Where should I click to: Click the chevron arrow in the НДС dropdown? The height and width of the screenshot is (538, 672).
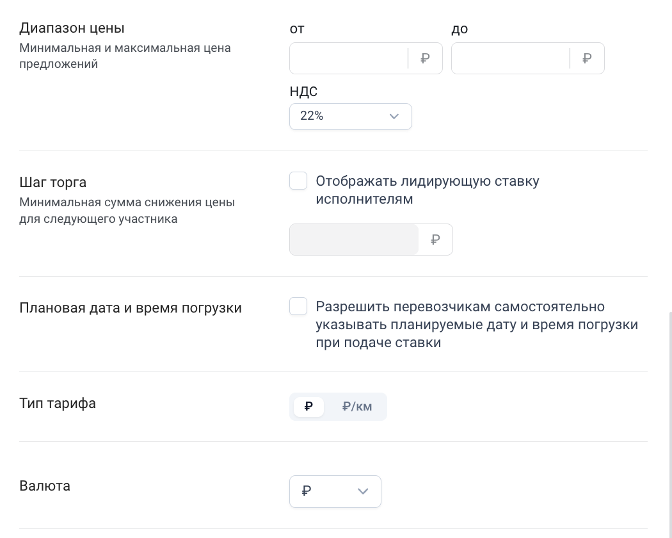(394, 117)
